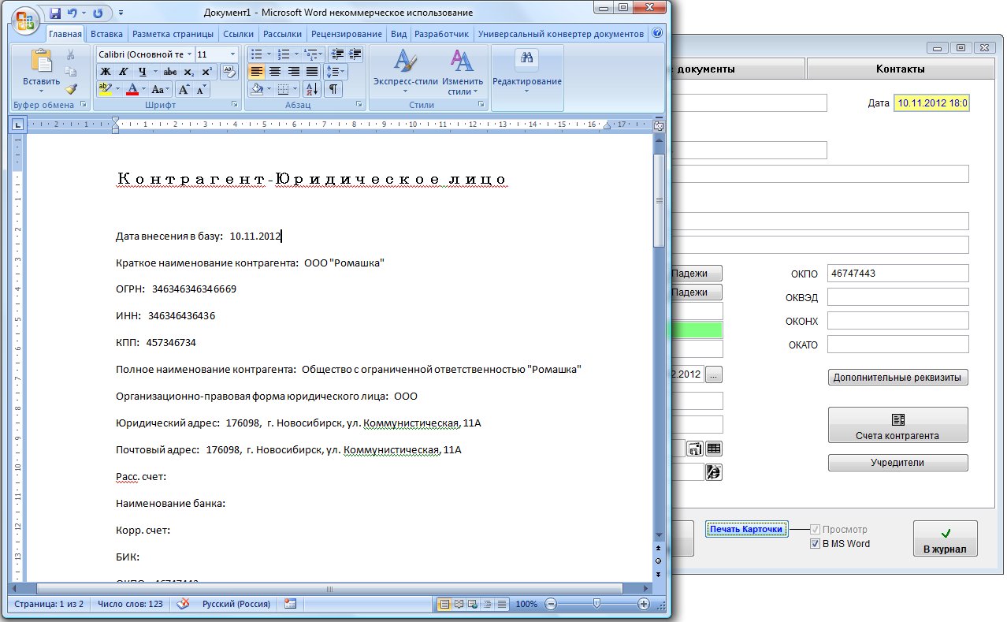Viewport: 1007px width, 622px height.
Task: Adjust the zoom slider handle
Action: coord(597,604)
